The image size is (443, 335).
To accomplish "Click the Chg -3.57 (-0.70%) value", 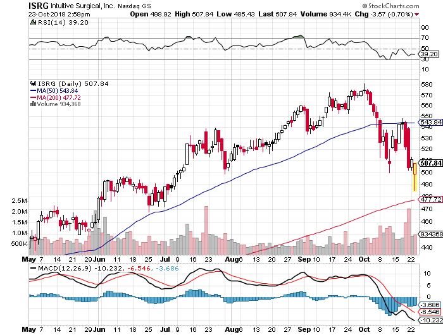I will pyautogui.click(x=384, y=14).
